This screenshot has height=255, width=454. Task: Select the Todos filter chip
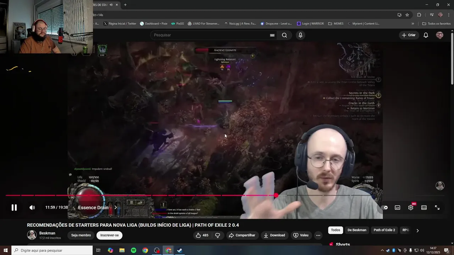point(336,230)
